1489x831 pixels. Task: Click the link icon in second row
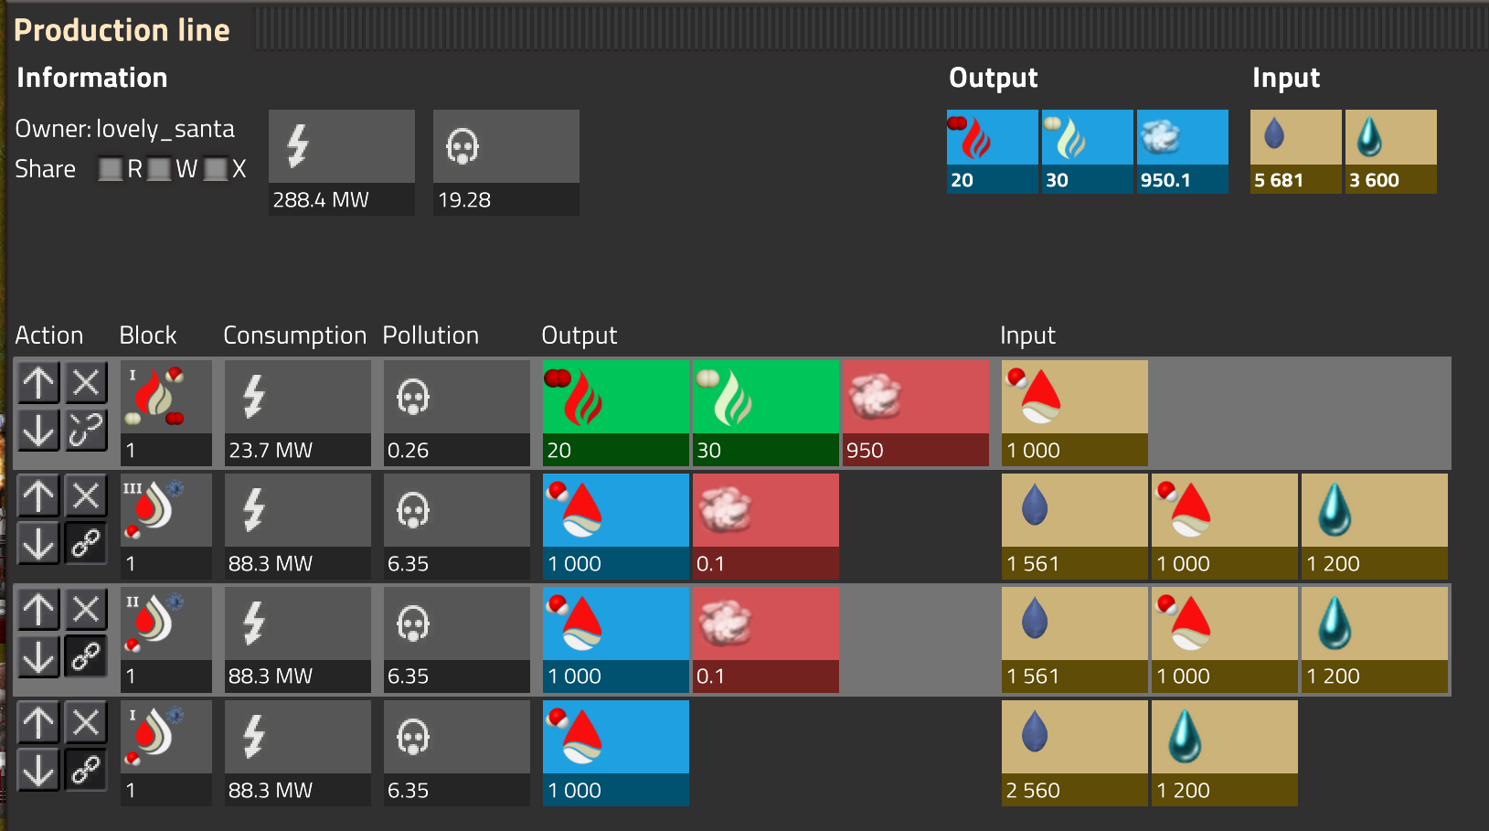click(86, 544)
